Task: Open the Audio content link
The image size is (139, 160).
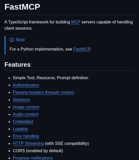Action: (26, 114)
